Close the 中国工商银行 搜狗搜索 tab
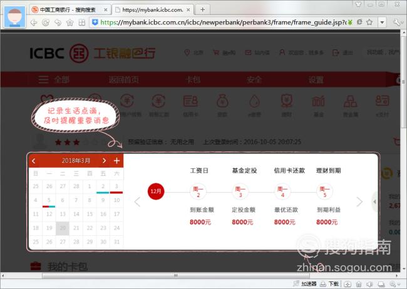The height and width of the screenshot is (289, 407). point(105,10)
